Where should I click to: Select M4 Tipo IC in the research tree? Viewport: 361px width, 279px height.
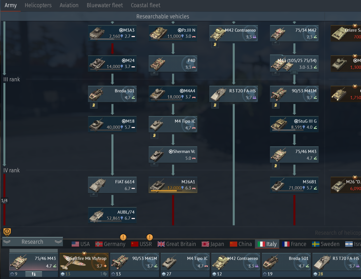[x=173, y=124]
